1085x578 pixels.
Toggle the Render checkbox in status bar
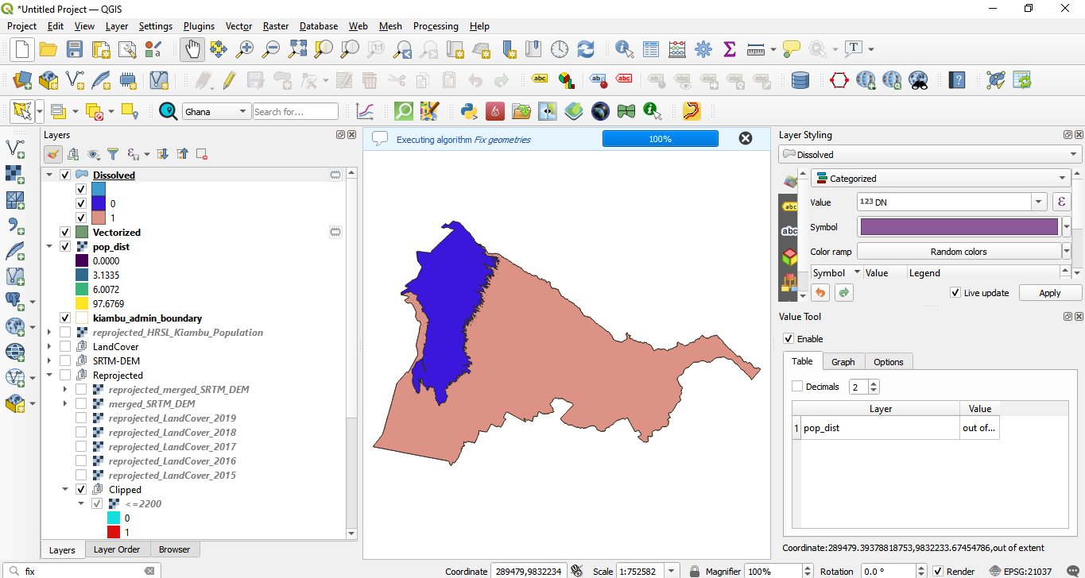pos(938,572)
